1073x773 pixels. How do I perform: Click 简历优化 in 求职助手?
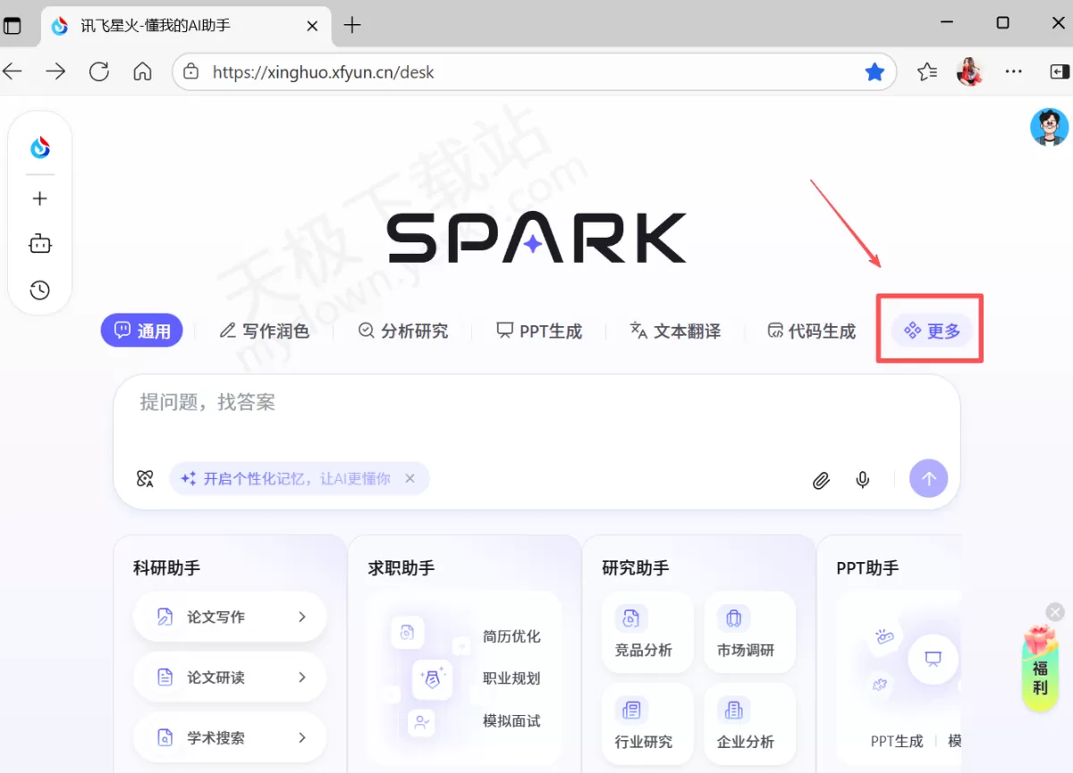tap(511, 636)
